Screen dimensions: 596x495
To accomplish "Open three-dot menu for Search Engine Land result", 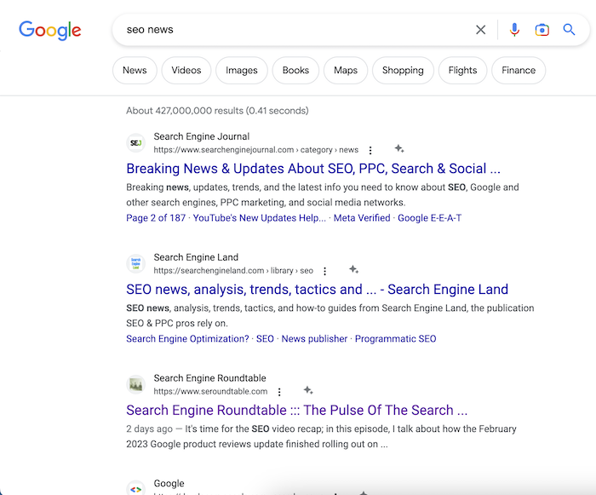I will [324, 271].
